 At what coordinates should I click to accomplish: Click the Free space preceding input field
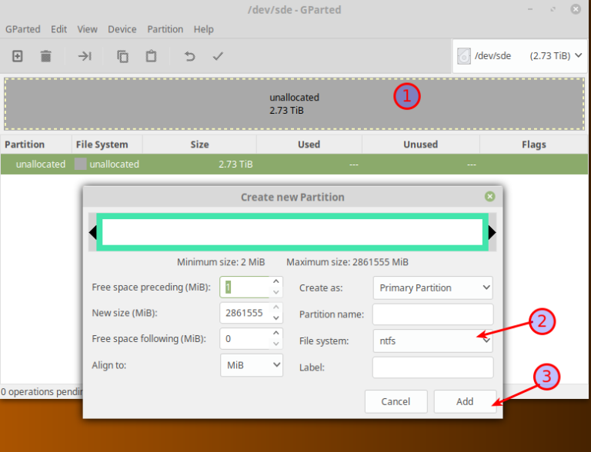[245, 287]
